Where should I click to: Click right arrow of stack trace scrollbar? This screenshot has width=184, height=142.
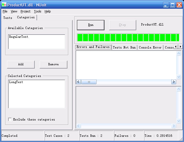[174, 126]
